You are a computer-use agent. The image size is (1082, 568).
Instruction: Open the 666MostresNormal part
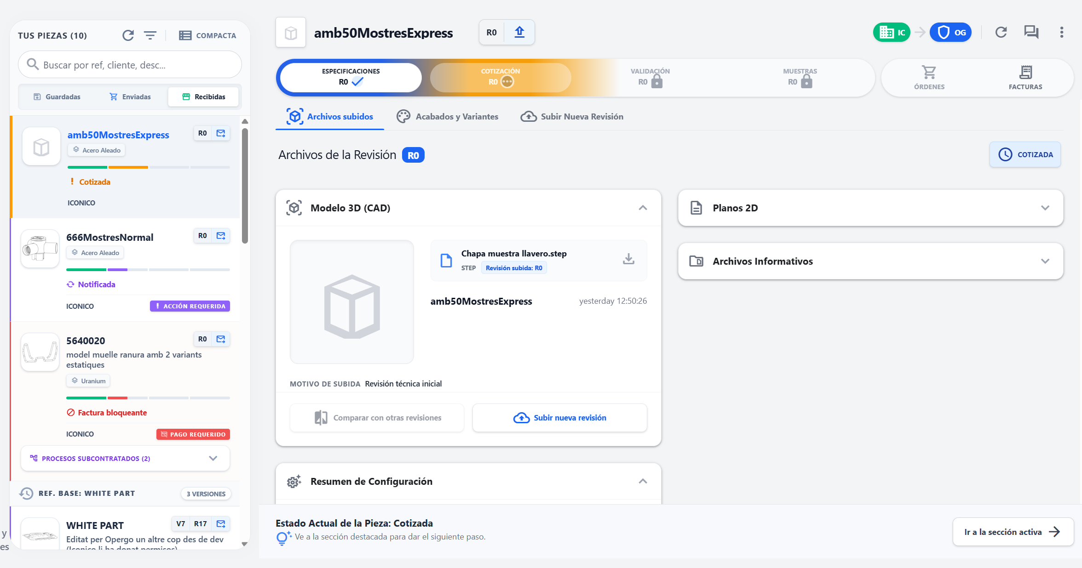(110, 238)
